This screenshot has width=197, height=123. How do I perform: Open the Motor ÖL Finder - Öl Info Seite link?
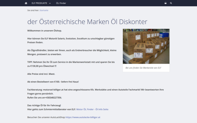tap(92, 109)
